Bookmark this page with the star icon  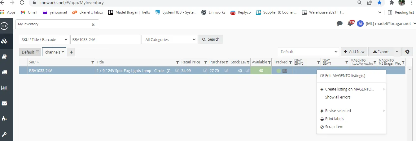pos(379,3)
